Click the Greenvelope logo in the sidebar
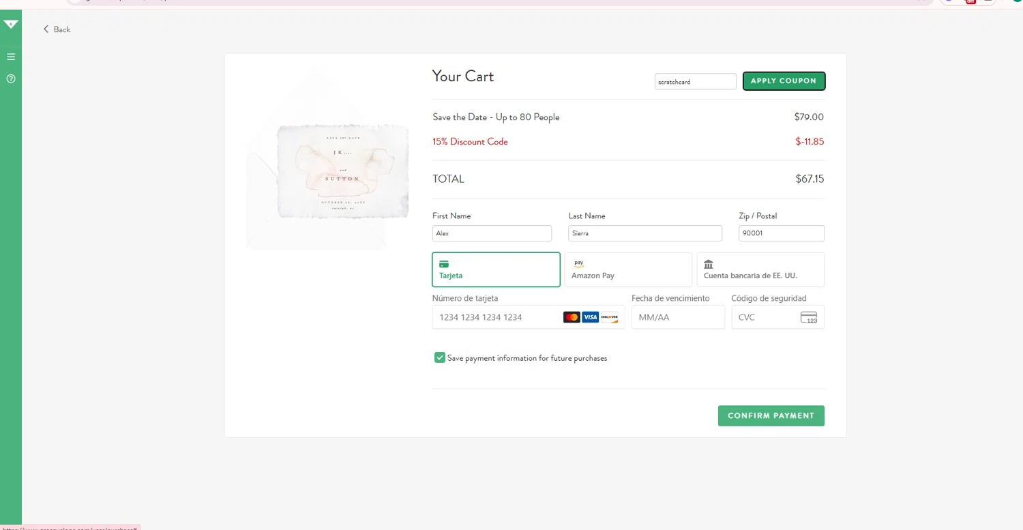The width and height of the screenshot is (1023, 530). 11,25
